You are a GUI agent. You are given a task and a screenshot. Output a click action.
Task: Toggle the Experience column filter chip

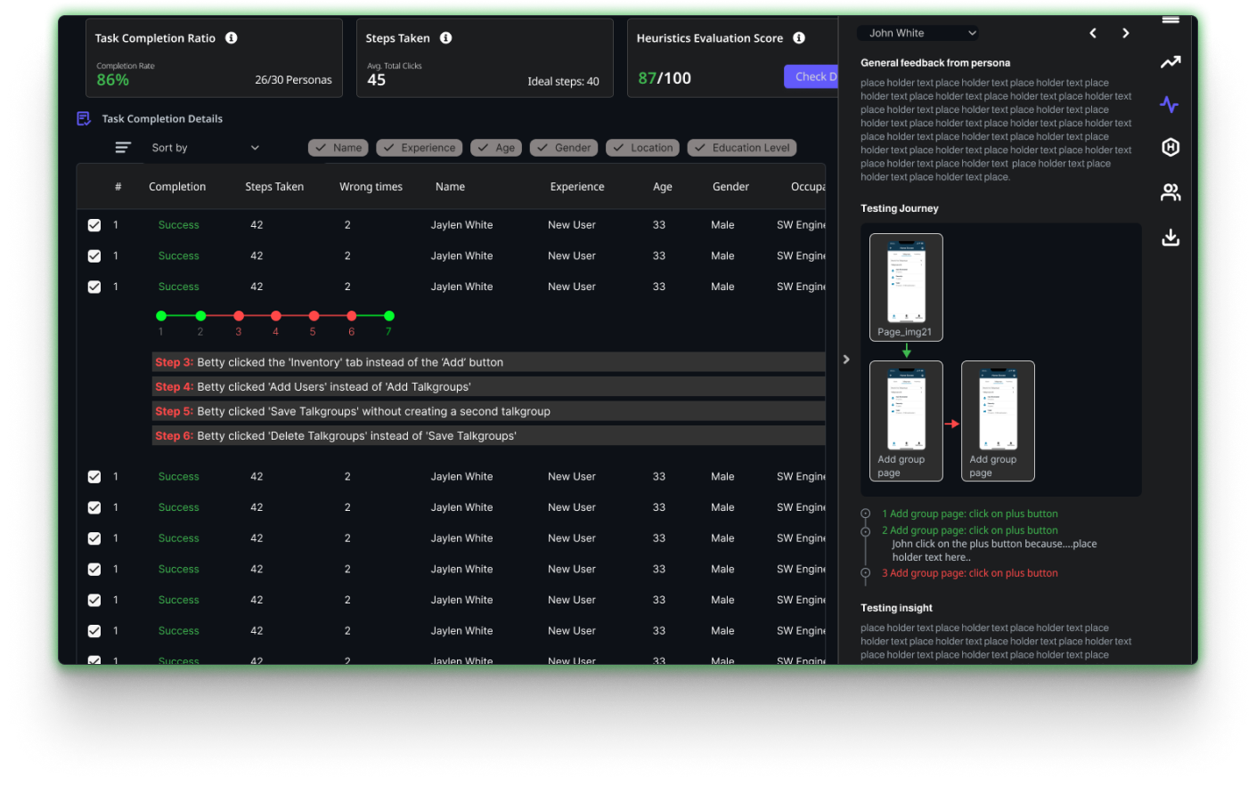[419, 148]
